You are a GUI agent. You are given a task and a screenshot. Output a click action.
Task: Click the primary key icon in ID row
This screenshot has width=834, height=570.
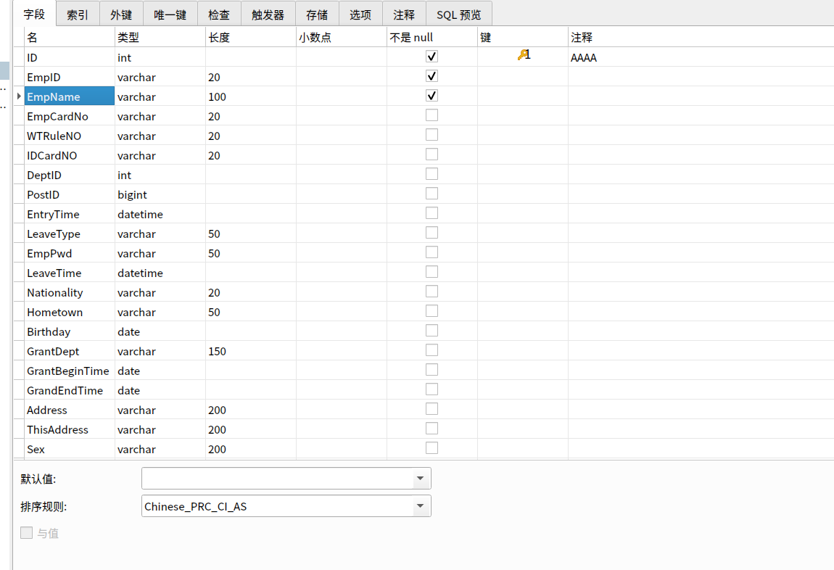[523, 55]
